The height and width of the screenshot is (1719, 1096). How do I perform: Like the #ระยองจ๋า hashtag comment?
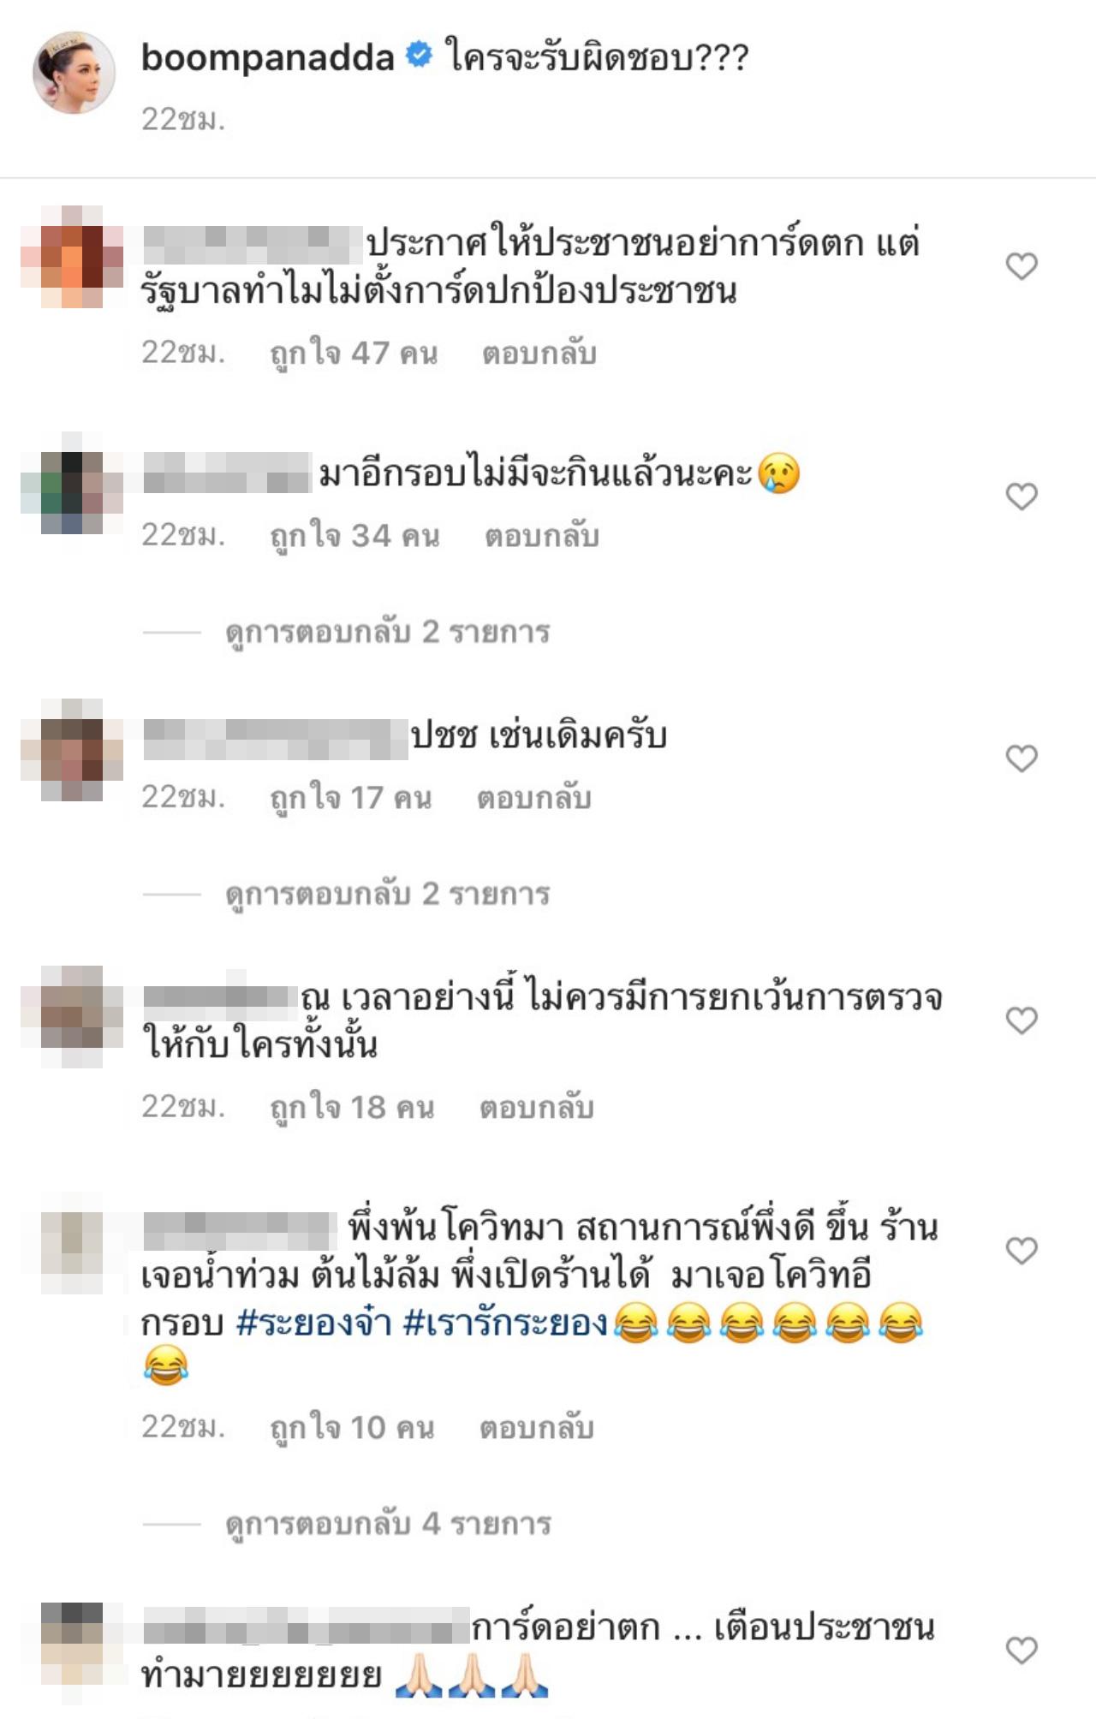[1022, 1251]
